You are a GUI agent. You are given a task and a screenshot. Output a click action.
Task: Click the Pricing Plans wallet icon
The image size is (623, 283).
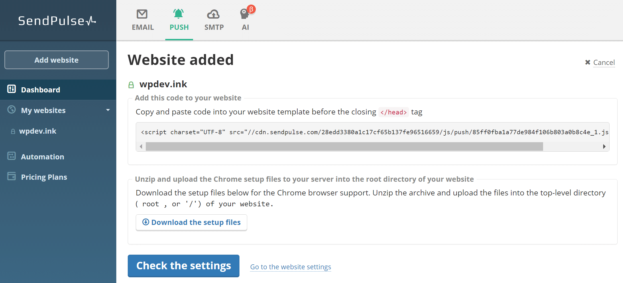[x=11, y=176]
